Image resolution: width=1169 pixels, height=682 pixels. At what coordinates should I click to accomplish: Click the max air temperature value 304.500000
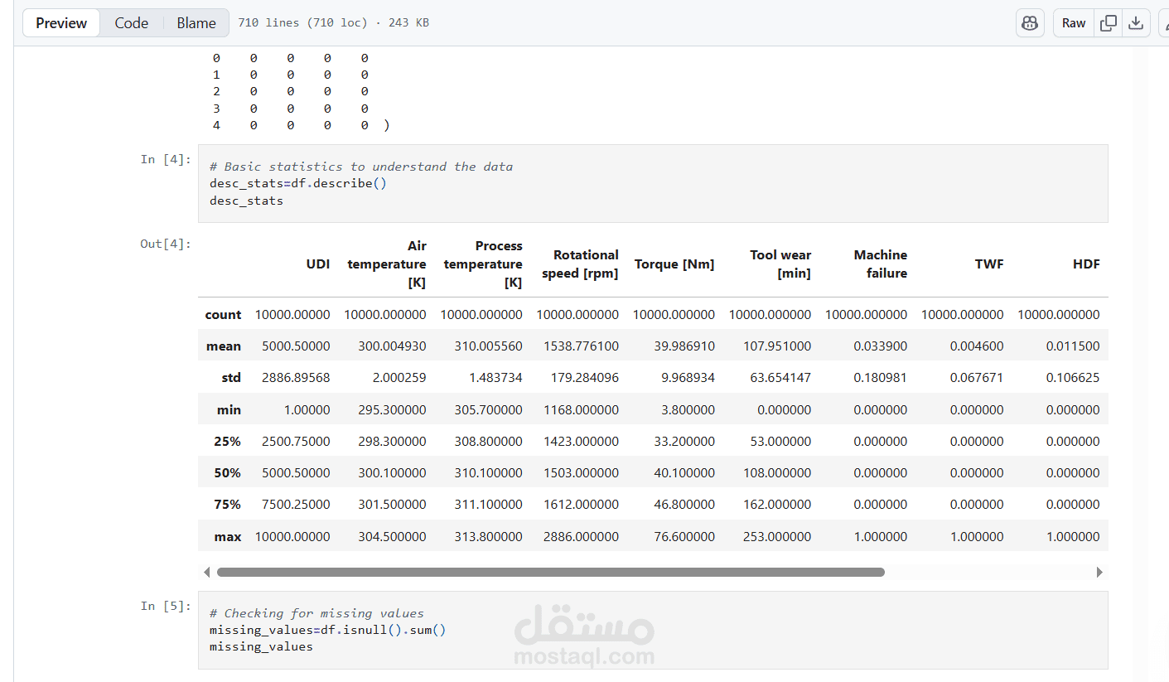tap(392, 537)
